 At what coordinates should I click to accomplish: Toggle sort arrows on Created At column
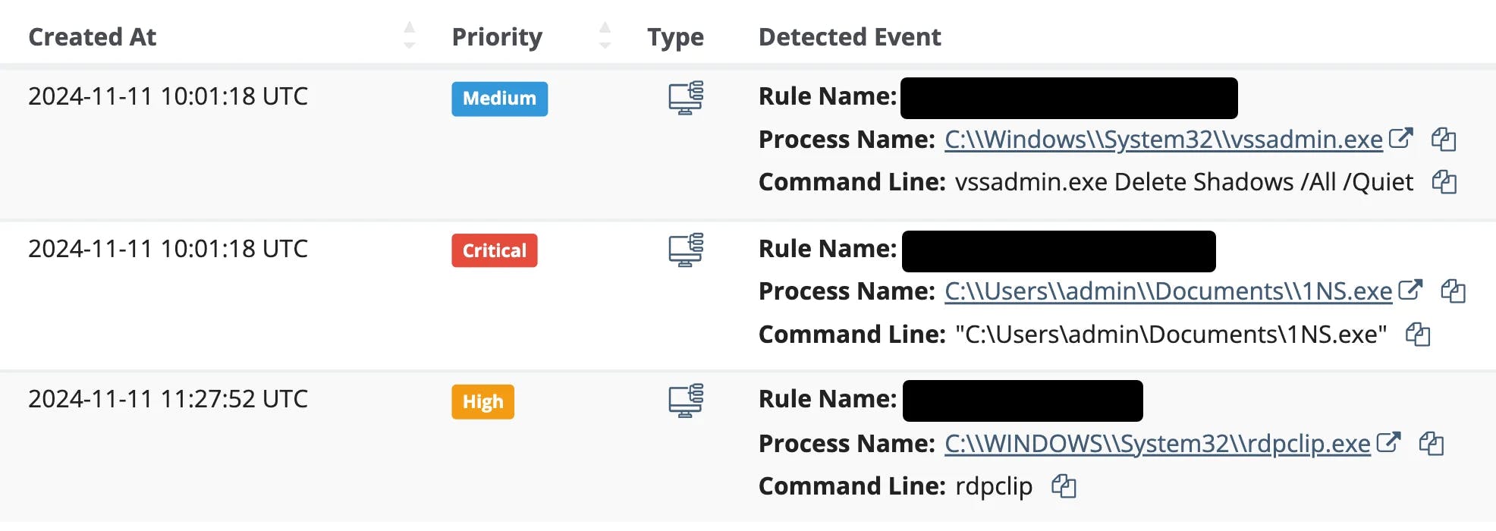pyautogui.click(x=410, y=36)
